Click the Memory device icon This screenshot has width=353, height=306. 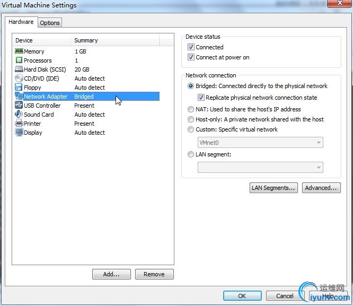tap(19, 51)
